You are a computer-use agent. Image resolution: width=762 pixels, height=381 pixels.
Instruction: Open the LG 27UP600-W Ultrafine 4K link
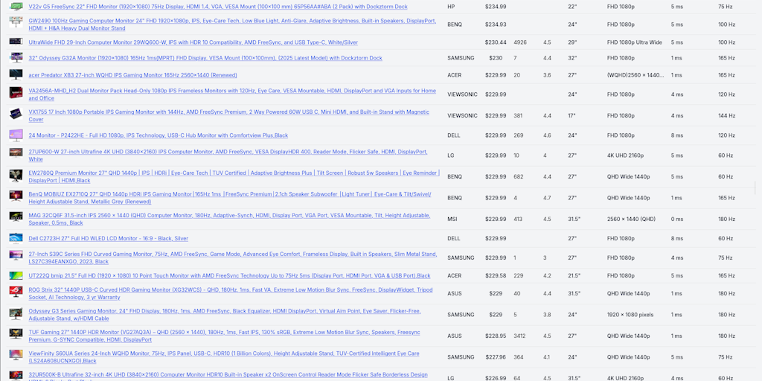[228, 151]
